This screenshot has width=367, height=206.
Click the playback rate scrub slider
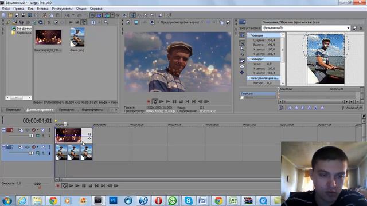37,184
